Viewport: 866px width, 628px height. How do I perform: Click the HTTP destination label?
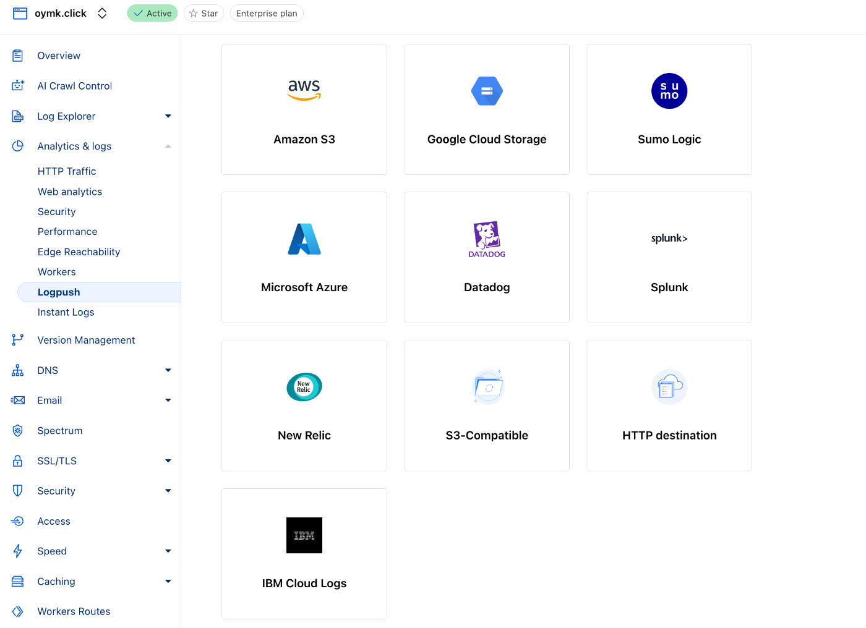669,436
